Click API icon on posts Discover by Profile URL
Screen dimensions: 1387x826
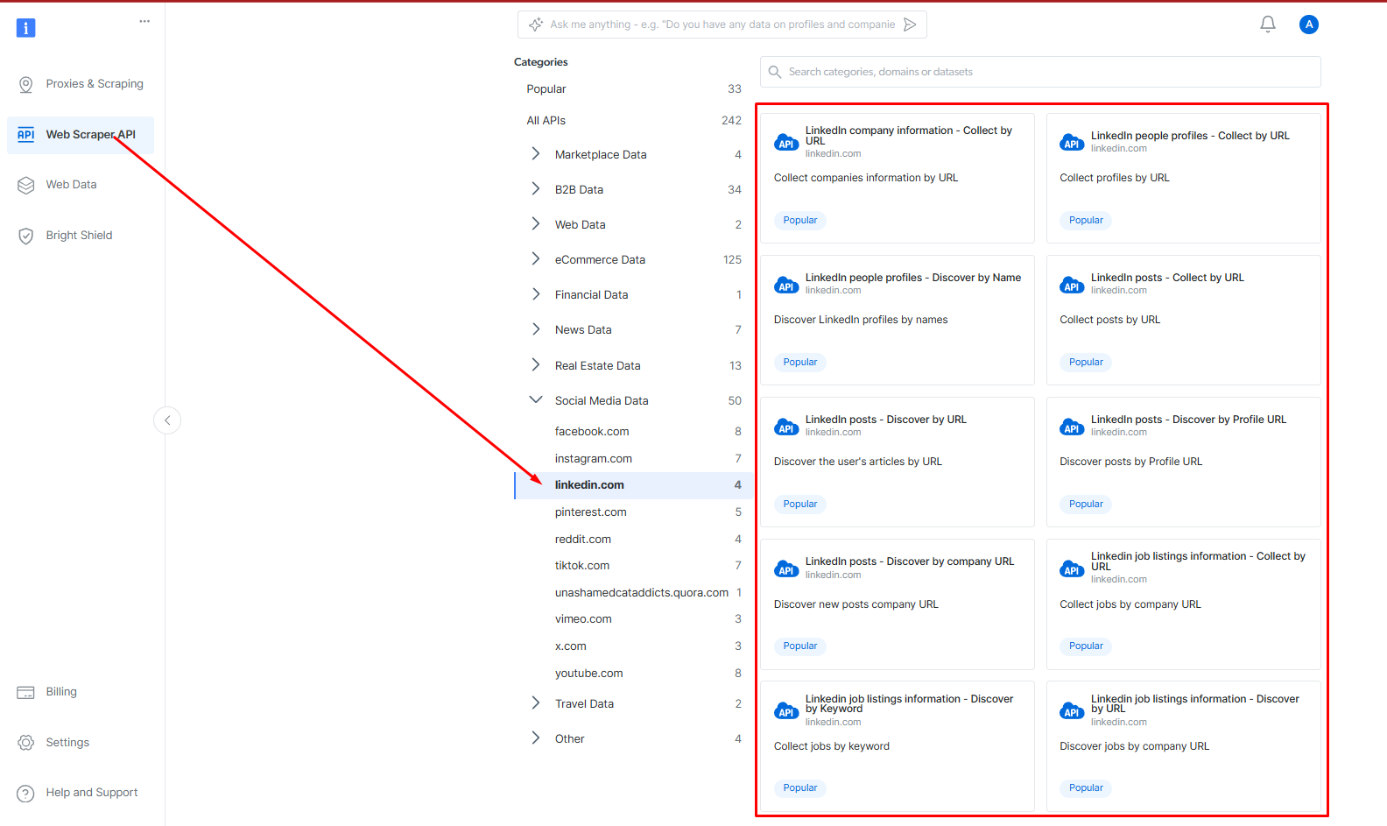(1072, 427)
